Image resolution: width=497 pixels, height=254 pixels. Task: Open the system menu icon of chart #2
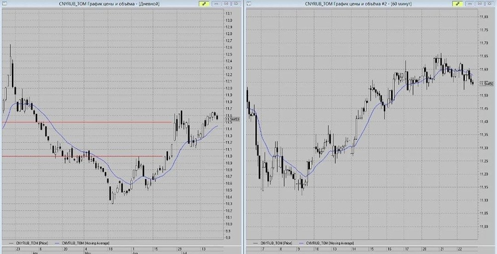(x=249, y=4)
